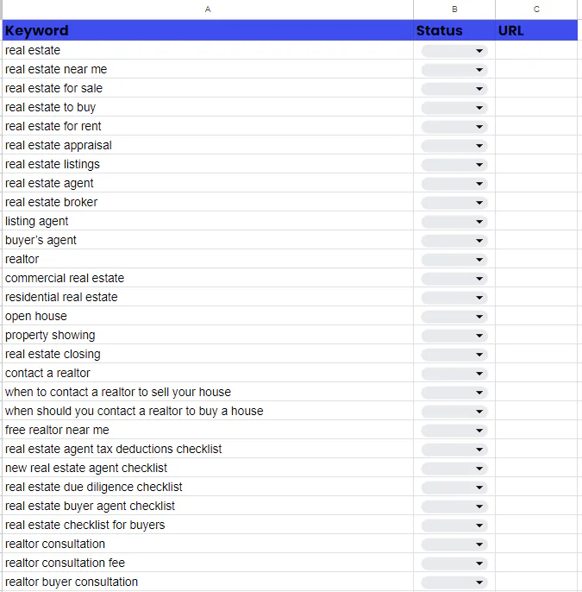Open Status dropdown for 'buyer's agent'
Image resolution: width=582 pixels, height=592 pixels.
(454, 241)
